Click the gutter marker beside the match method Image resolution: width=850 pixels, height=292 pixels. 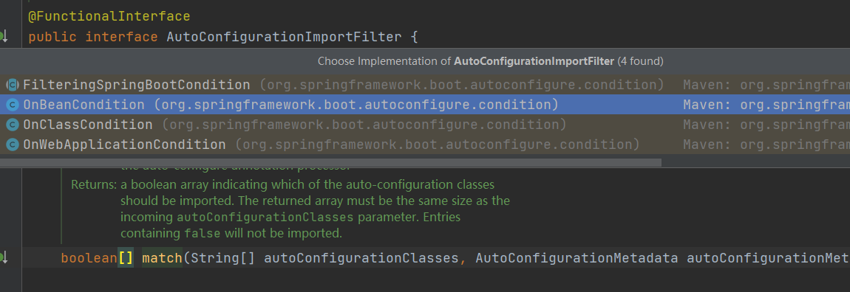[3, 257]
